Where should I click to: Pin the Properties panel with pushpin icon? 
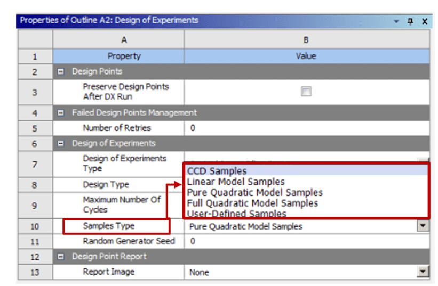(410, 21)
